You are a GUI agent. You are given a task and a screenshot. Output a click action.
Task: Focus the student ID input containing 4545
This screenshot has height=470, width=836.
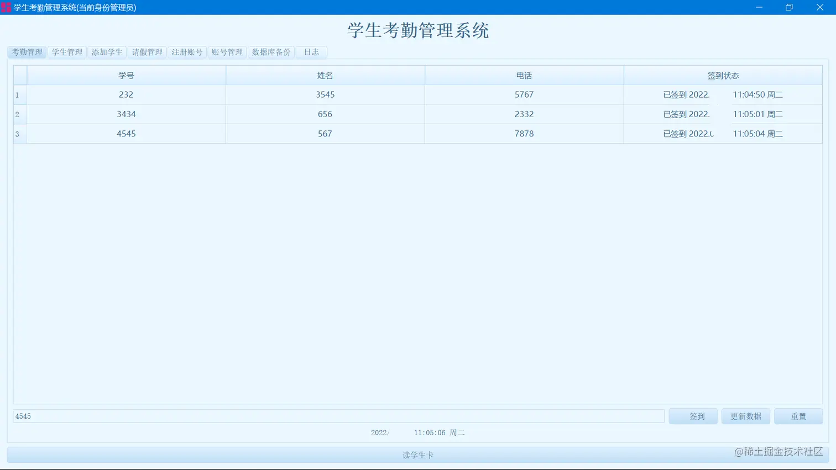click(x=339, y=416)
